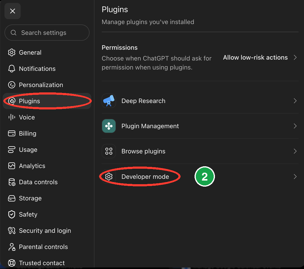
Task: Click the chevron next to Allow low-risk actions
Action: coord(295,57)
